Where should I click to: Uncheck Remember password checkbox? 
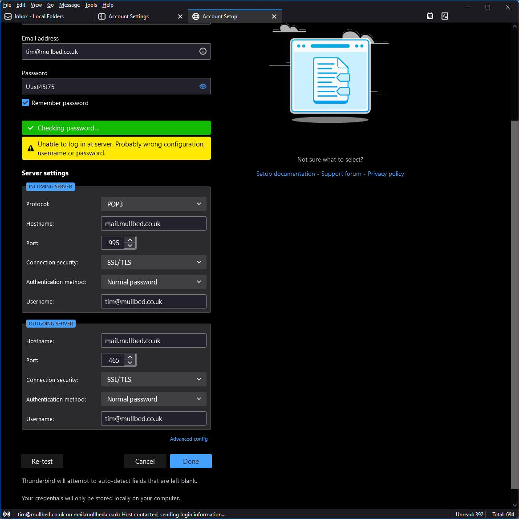coord(25,103)
